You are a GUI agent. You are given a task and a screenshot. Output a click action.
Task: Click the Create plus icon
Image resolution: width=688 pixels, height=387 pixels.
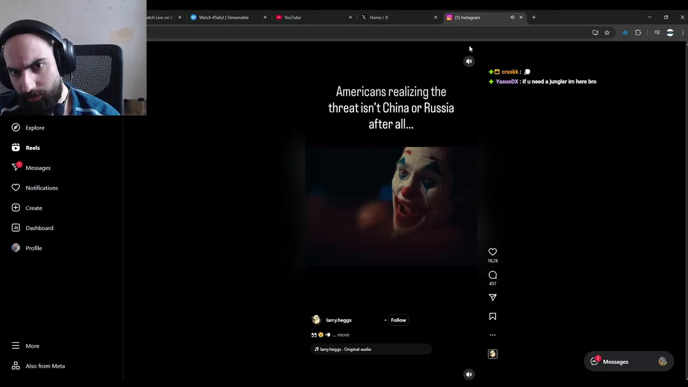point(16,207)
